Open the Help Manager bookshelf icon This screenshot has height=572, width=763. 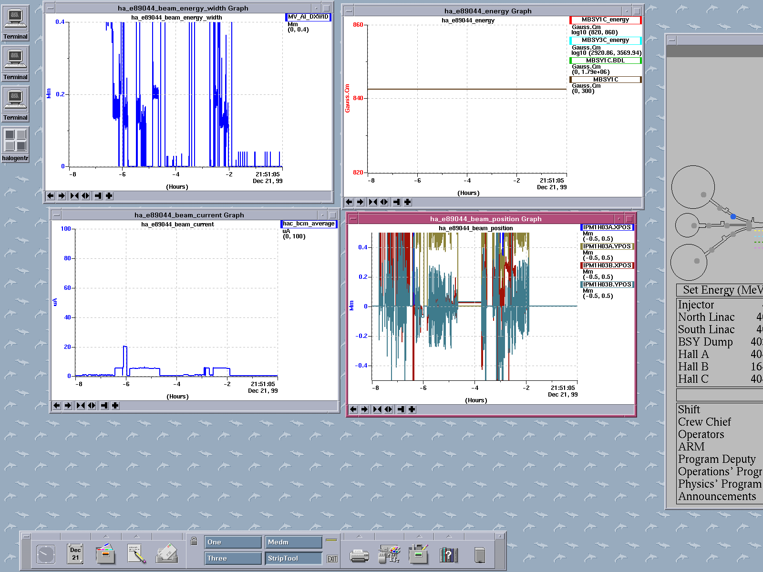pos(448,555)
